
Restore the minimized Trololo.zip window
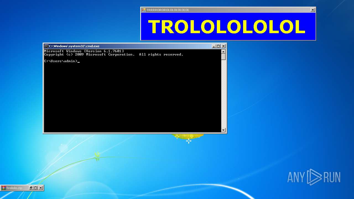(31, 188)
